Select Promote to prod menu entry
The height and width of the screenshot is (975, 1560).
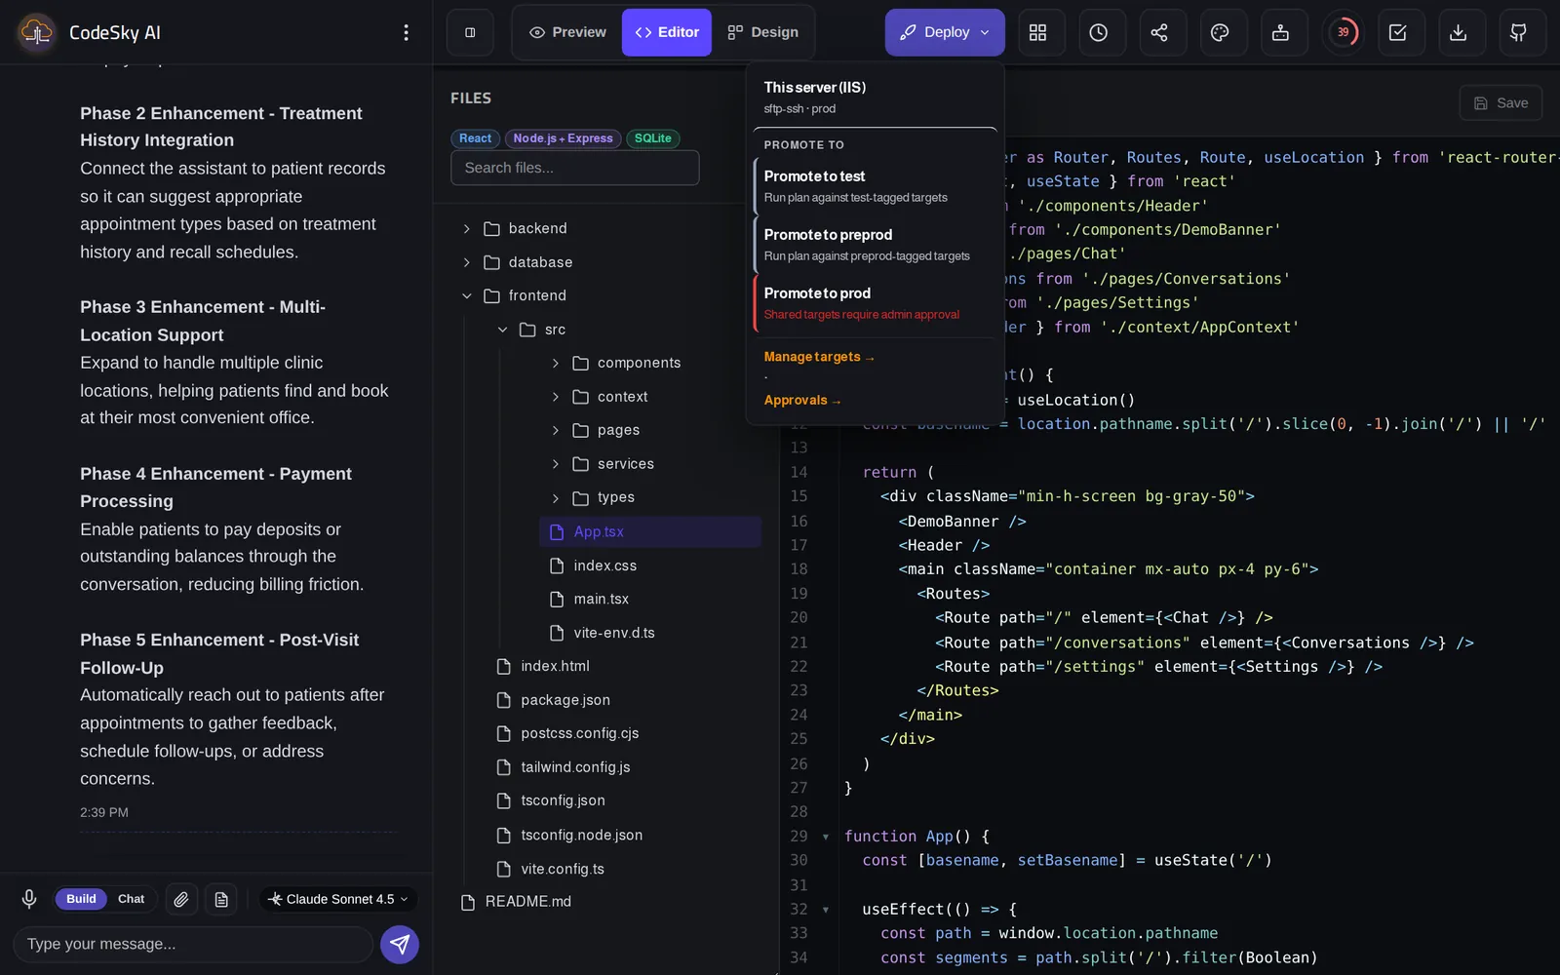[x=875, y=303]
